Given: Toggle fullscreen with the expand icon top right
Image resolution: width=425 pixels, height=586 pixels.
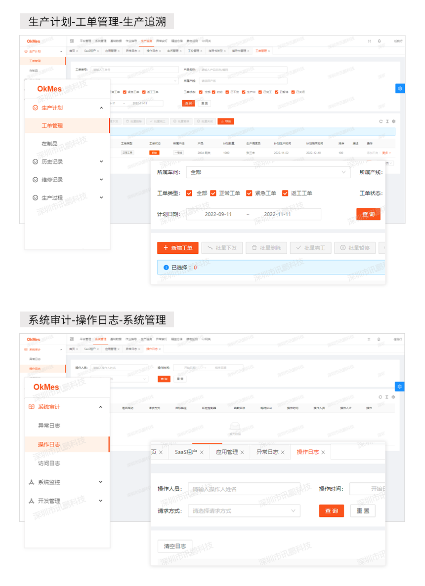Looking at the screenshot, I should point(369,41).
